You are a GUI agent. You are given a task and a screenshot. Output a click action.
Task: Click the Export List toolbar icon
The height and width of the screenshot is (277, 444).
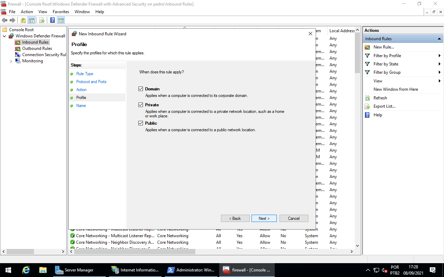[x=42, y=20]
